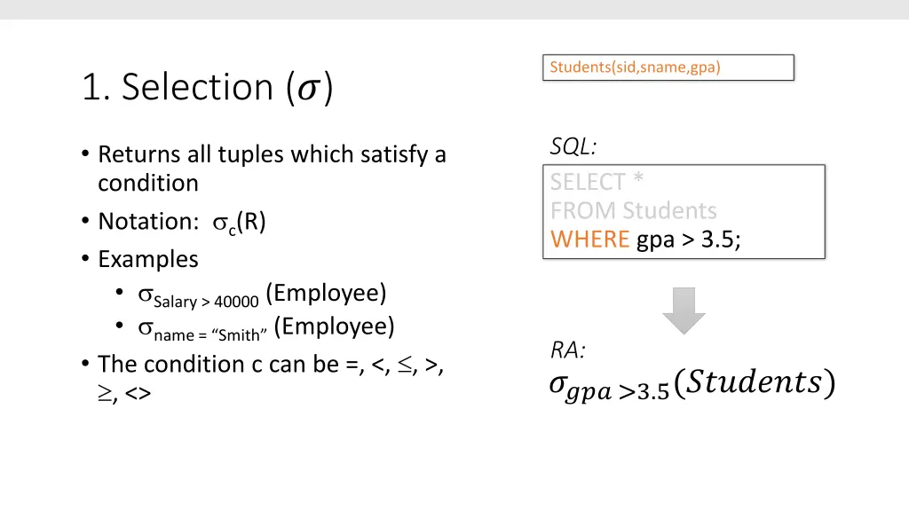The image size is (909, 511).
Task: Click the RA: label
Action: (568, 350)
